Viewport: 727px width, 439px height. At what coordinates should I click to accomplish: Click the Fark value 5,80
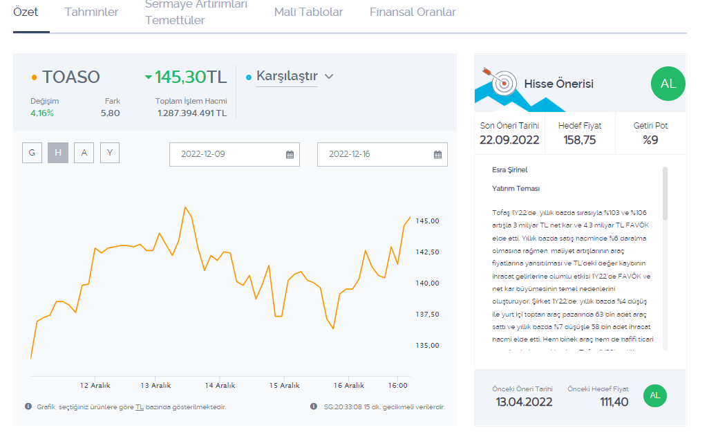coord(111,113)
